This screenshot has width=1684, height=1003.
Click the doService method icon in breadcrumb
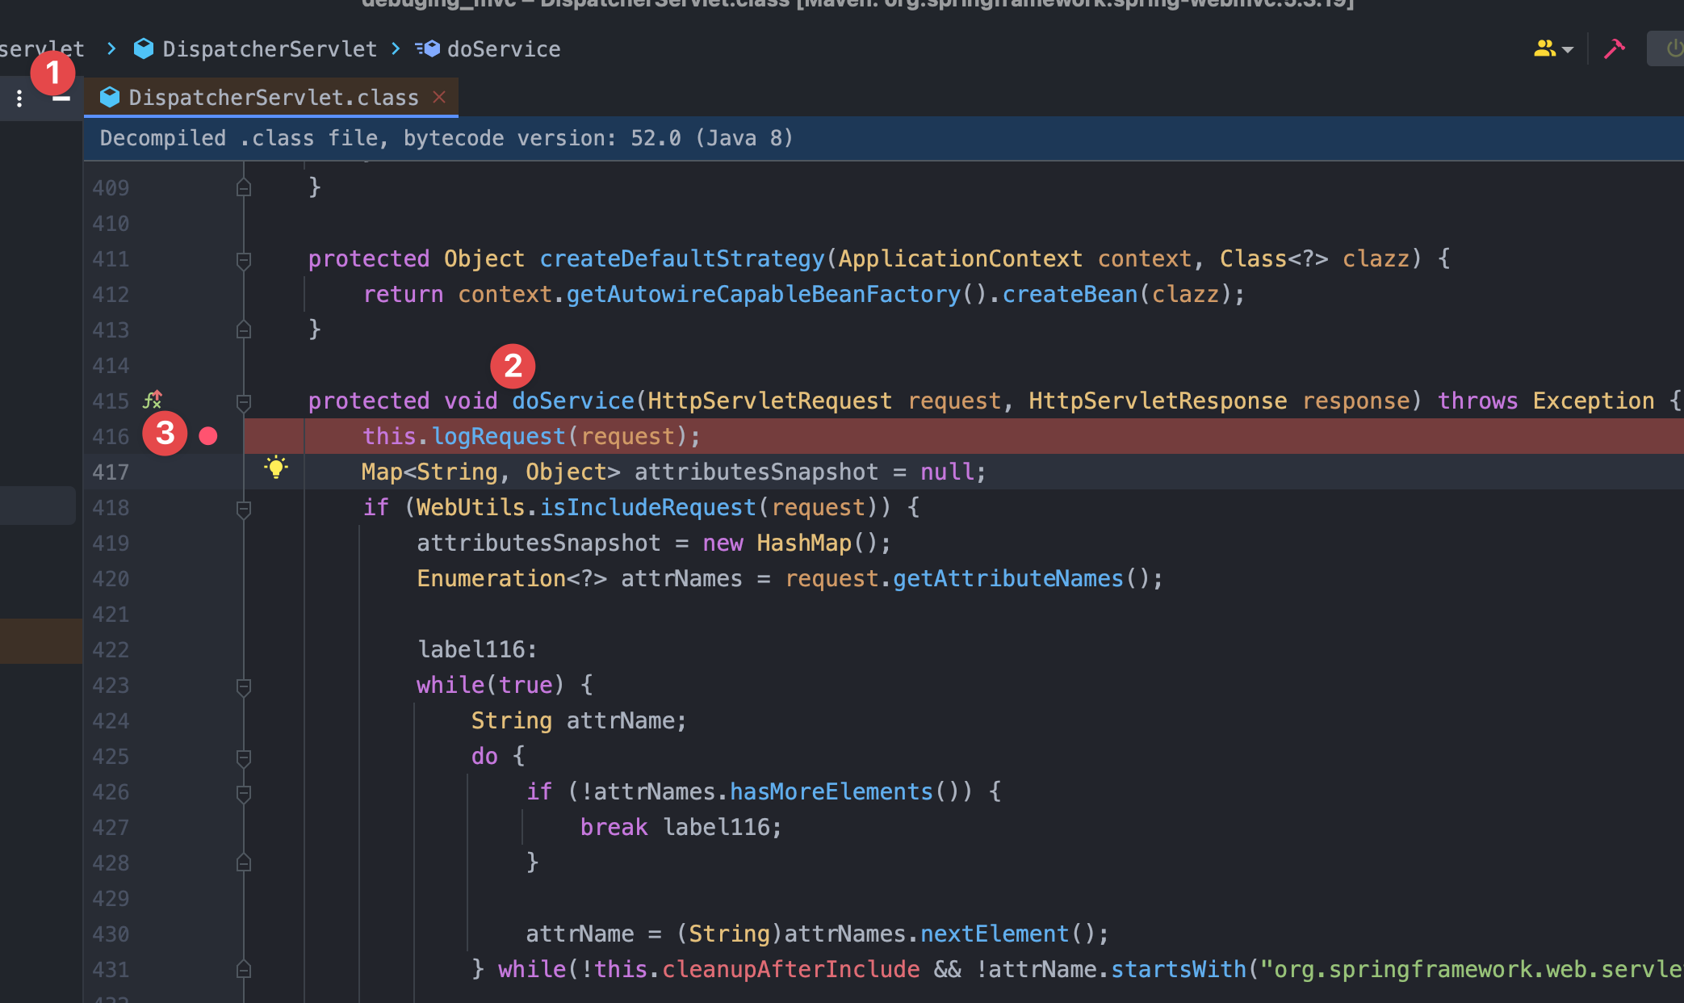coord(428,49)
